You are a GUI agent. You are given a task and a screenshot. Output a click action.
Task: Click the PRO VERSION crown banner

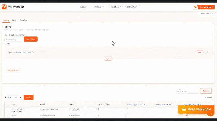(196, 109)
